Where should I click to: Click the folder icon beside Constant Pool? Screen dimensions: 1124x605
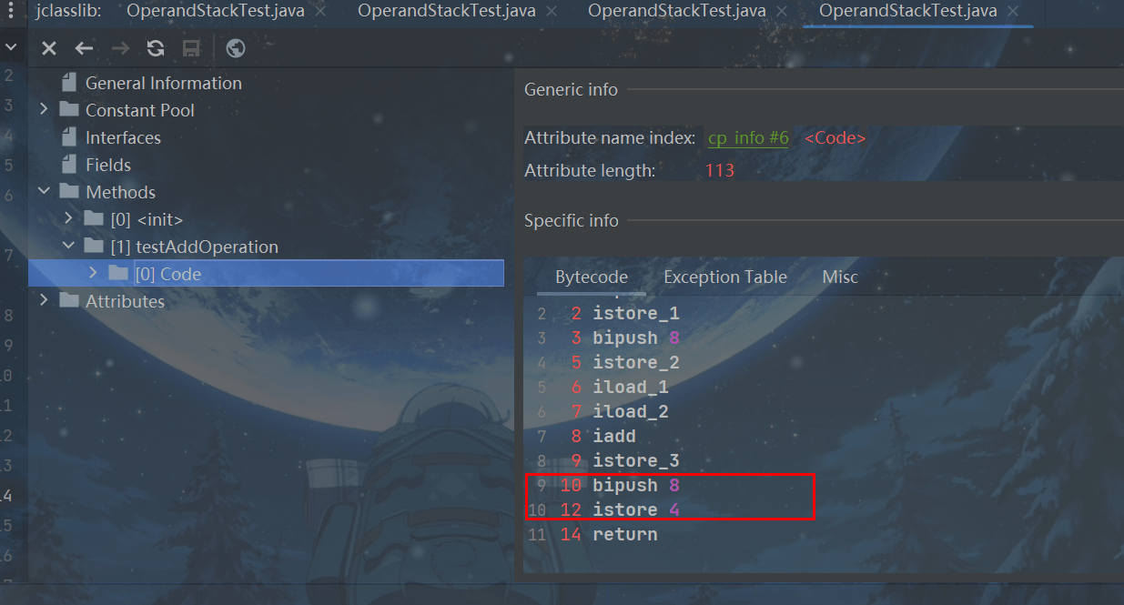pyautogui.click(x=69, y=110)
